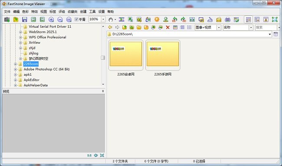The image size is (282, 166).
Task: Click the acquire from scanner icon
Action: pos(210,19)
